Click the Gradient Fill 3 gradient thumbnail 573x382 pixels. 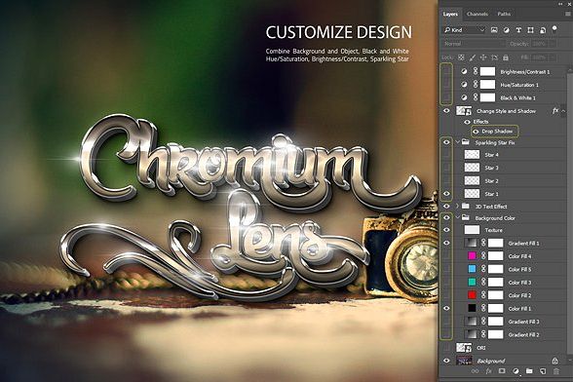[471, 322]
